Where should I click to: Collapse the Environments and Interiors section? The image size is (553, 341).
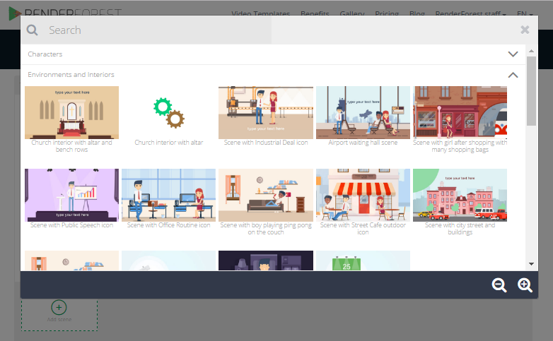point(513,75)
